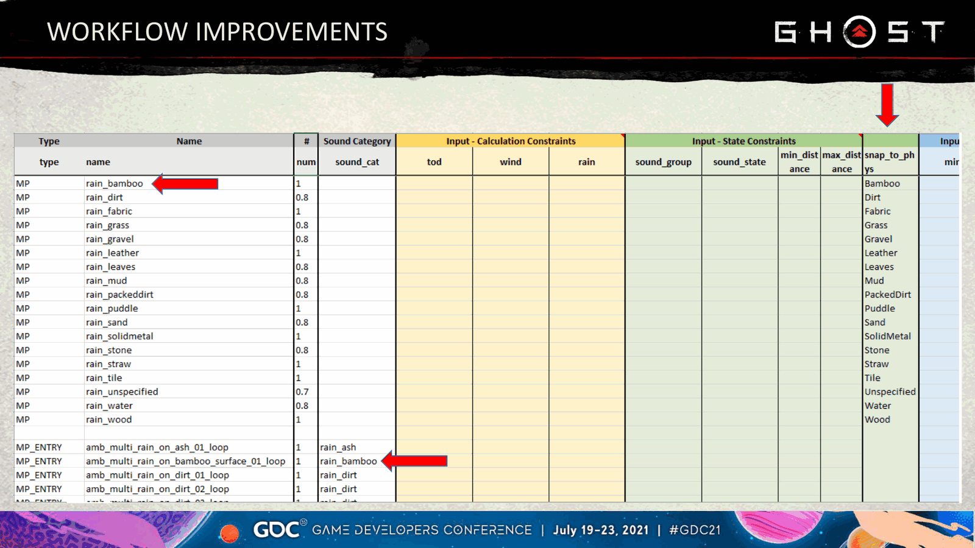Select the rain_fabric name cell
This screenshot has width=975, height=548.
click(x=189, y=211)
